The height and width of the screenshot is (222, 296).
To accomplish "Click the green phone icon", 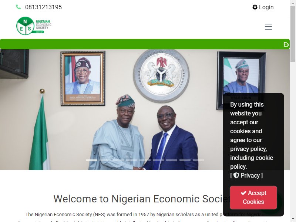I will tap(18, 7).
